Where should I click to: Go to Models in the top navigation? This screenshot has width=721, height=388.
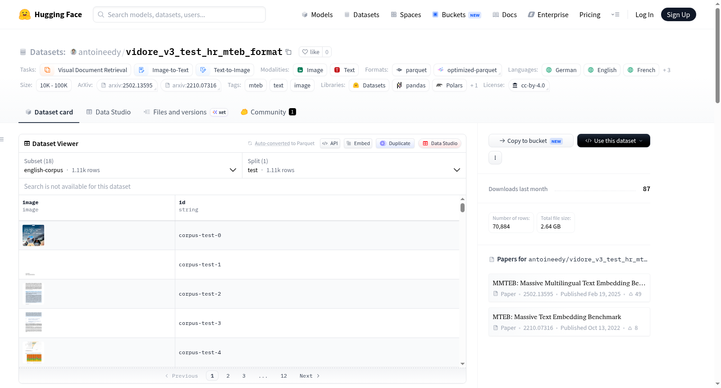coord(317,14)
